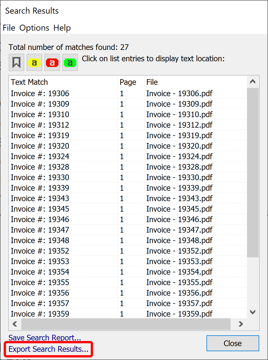Select the bookmark marker icon
This screenshot has height=360, width=268.
click(16, 62)
